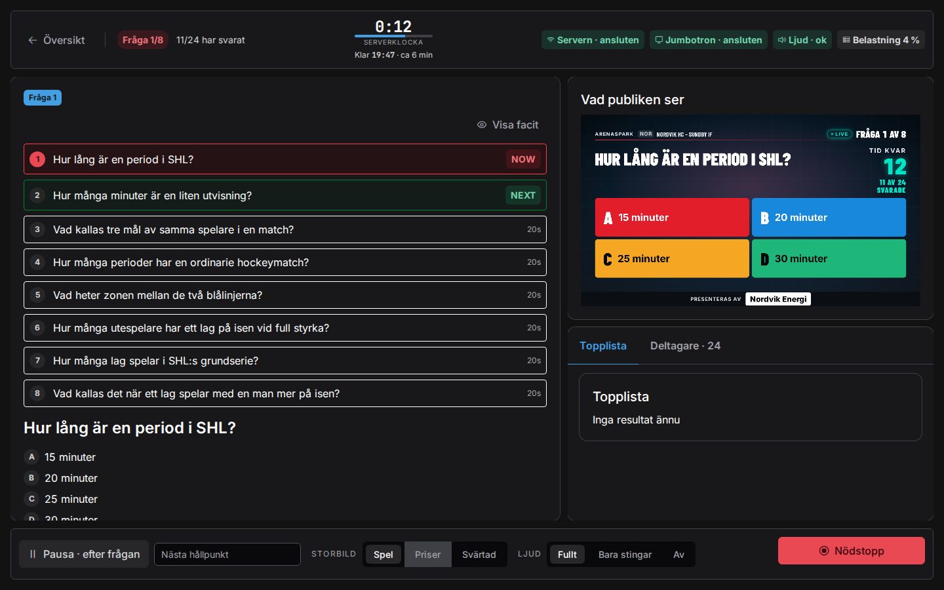Click the Ljud ok speaker chip

[802, 40]
